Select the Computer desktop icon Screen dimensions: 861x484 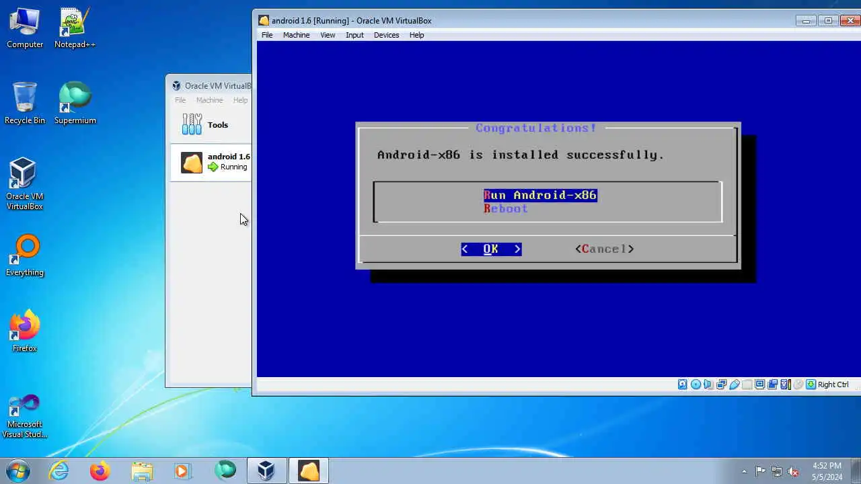coord(25,28)
